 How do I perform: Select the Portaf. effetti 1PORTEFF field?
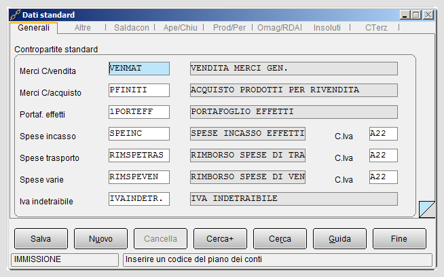[x=139, y=112]
